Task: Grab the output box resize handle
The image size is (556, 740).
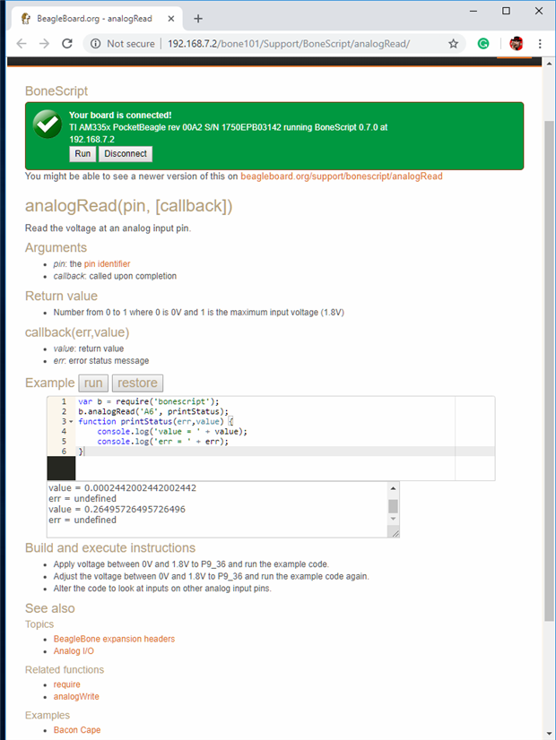Action: (395, 533)
